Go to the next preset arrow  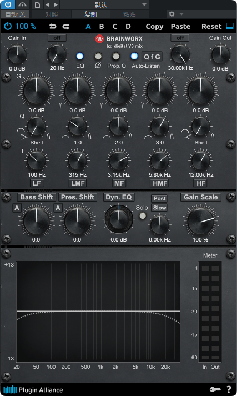[x=56, y=5]
